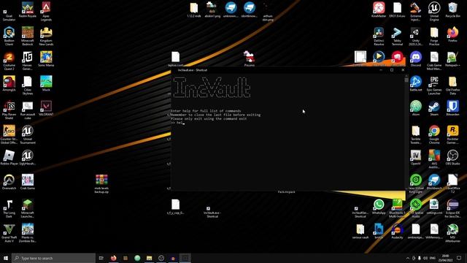
Task: Select the Unreal Engine shortcut
Action: [x=434, y=12]
